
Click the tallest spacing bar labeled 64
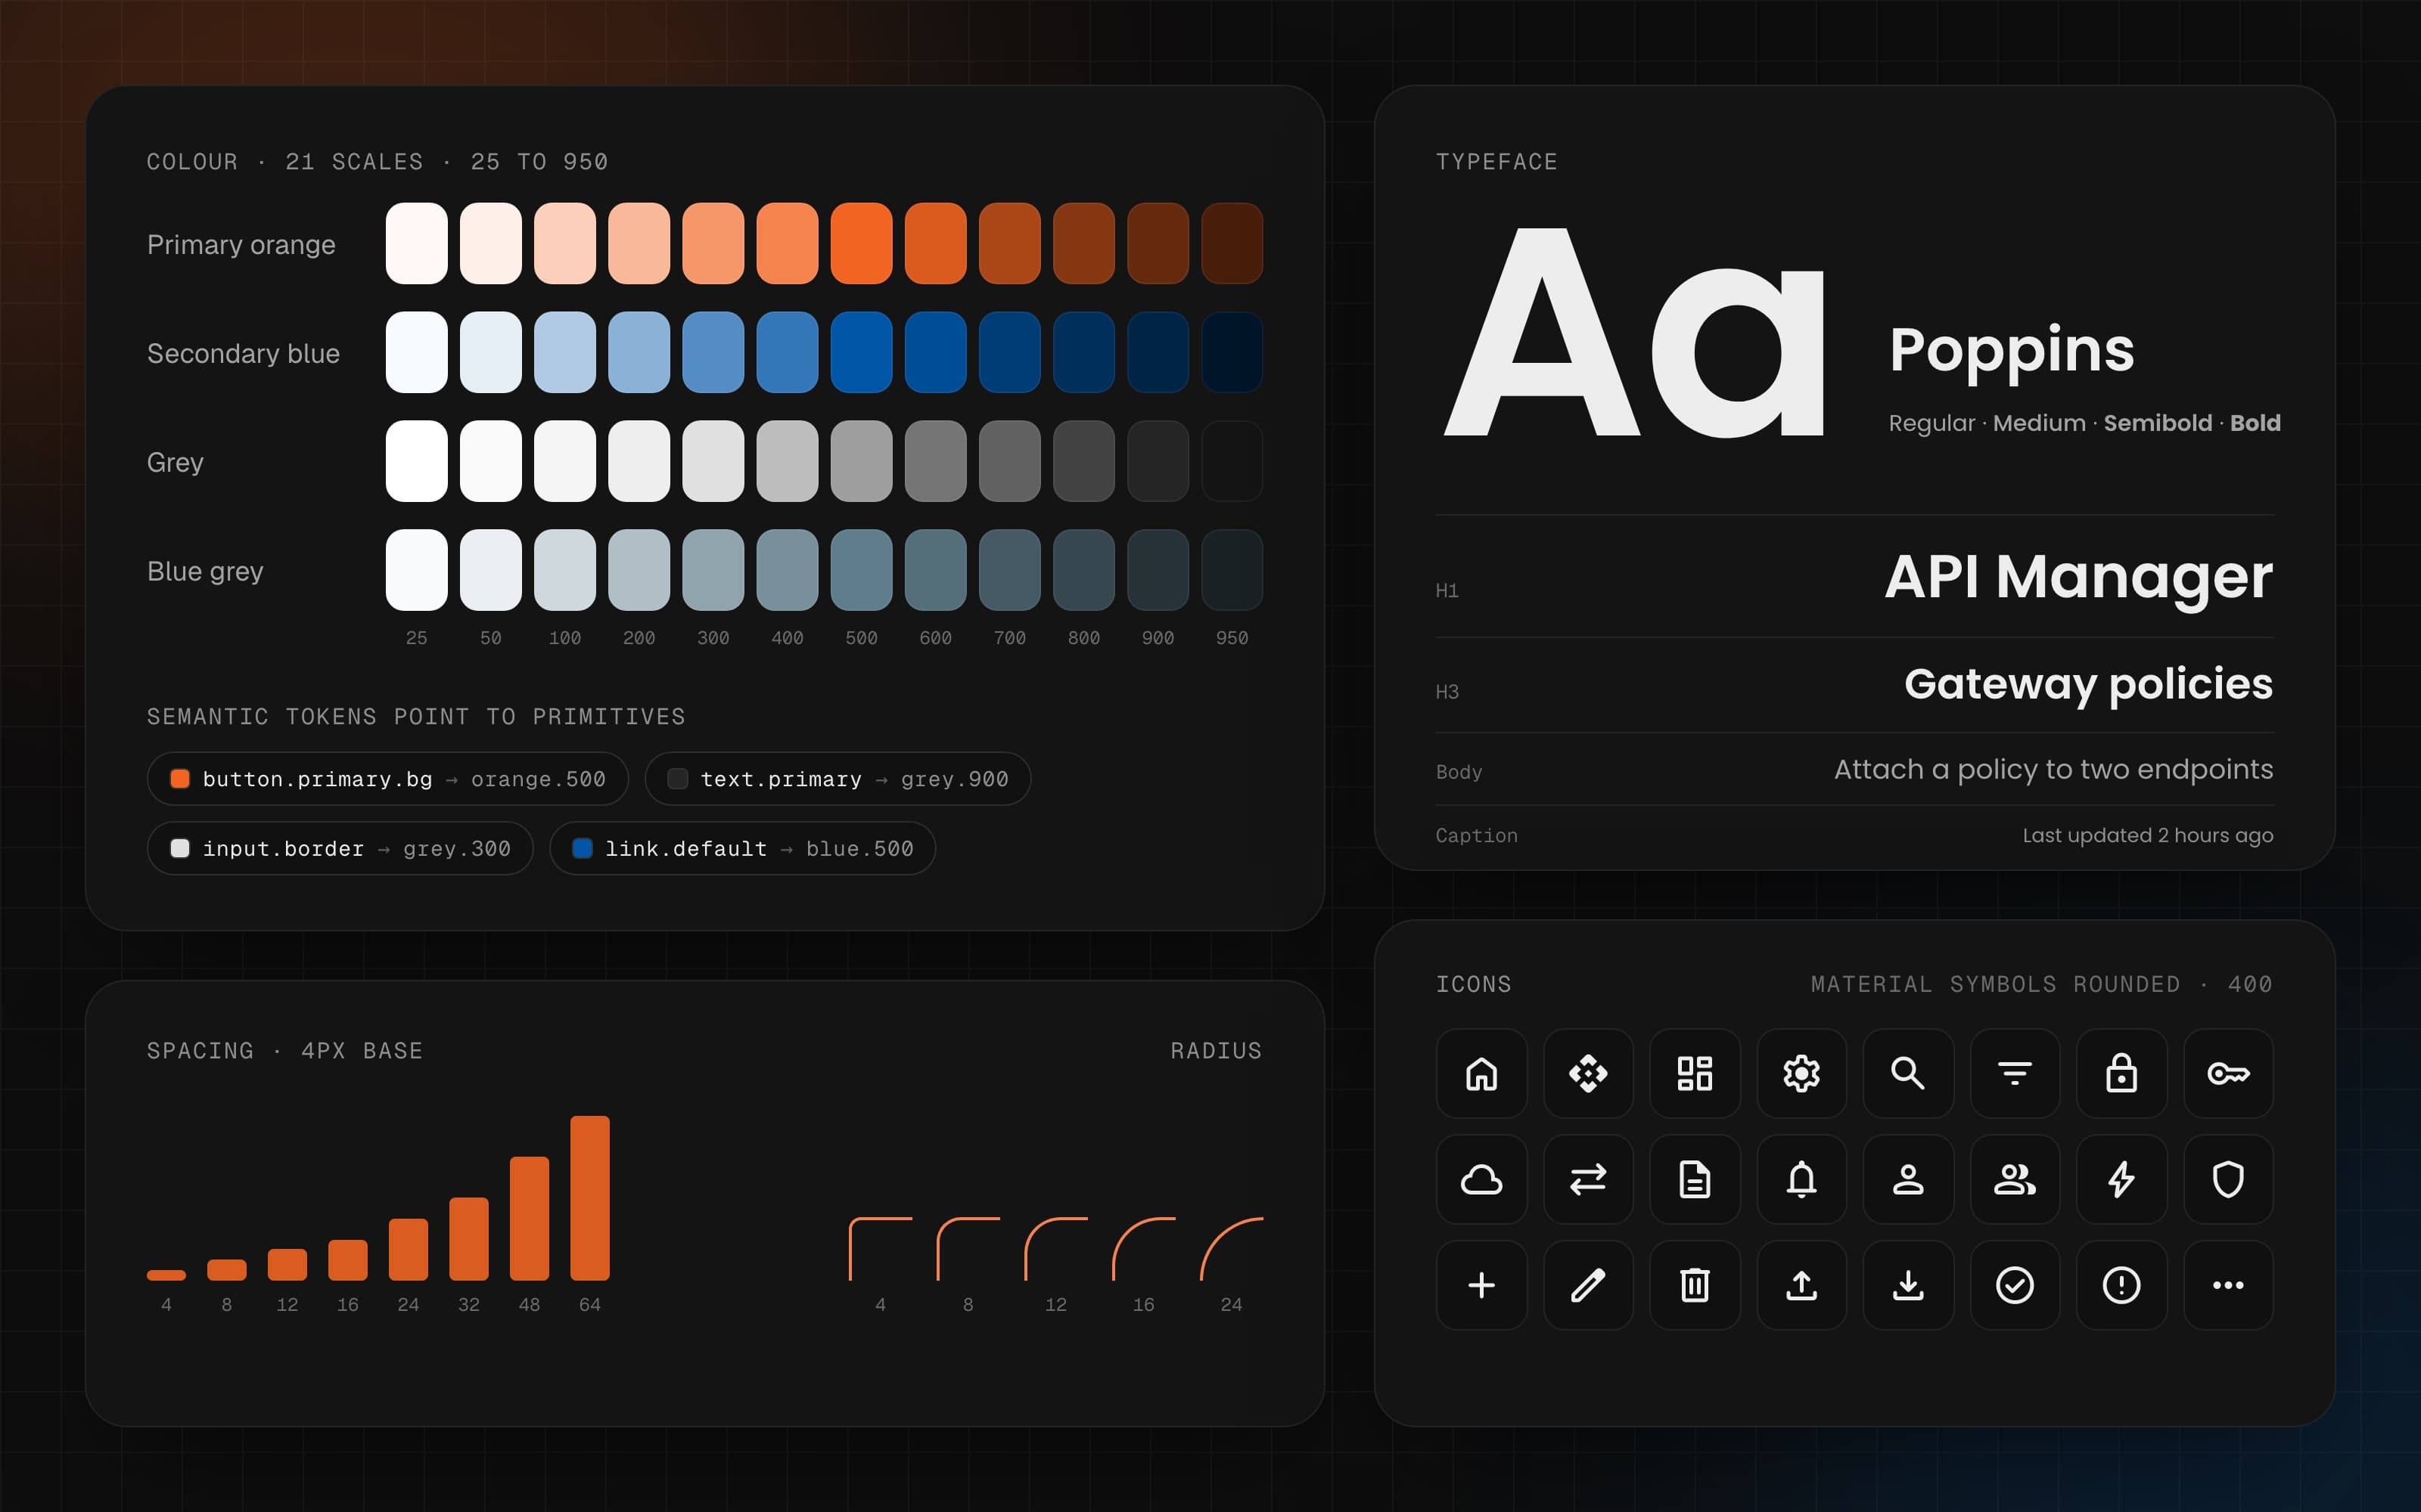click(x=589, y=1198)
